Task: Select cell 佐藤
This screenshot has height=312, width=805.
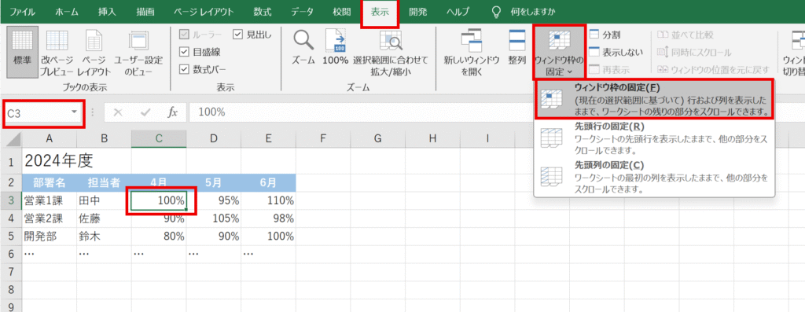Action: click(x=105, y=218)
